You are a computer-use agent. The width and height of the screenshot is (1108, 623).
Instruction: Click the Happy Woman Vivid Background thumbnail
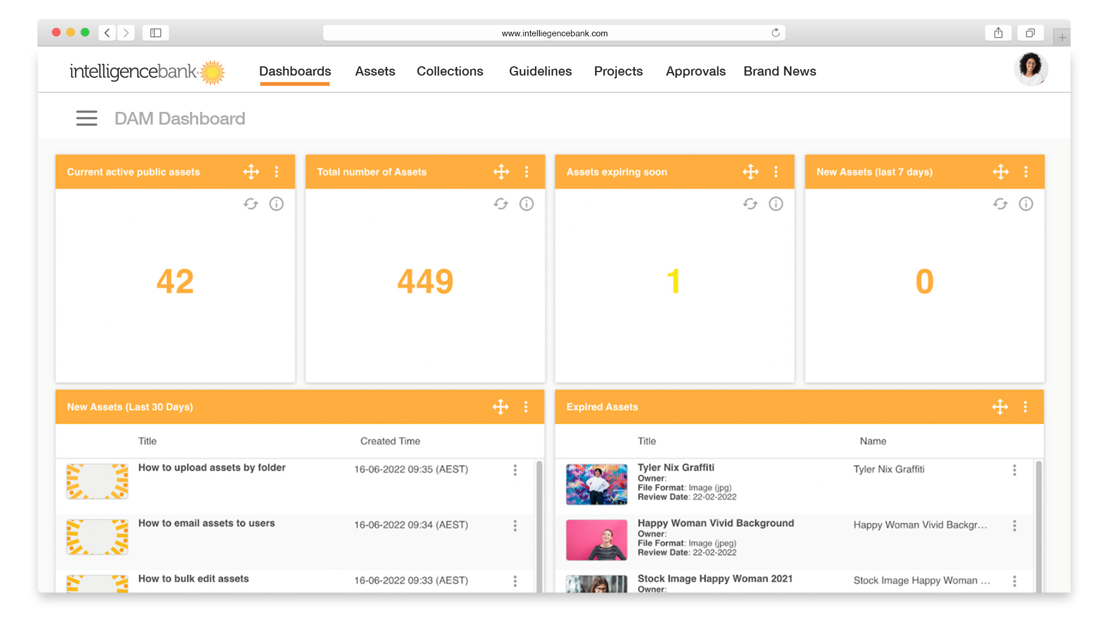pos(597,540)
